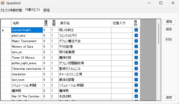Toggle the 魔神殿 有効 checkbox
The width and height of the screenshot is (179, 104).
pyautogui.click(x=136, y=91)
